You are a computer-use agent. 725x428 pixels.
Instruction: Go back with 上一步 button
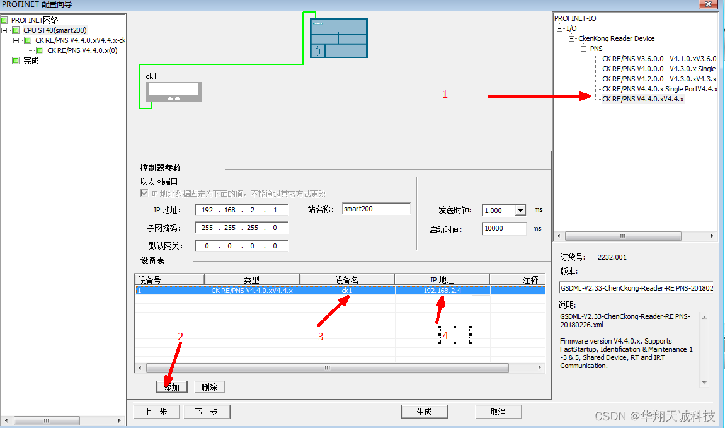click(x=156, y=412)
